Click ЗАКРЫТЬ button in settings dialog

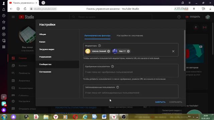pyautogui.click(x=160, y=102)
